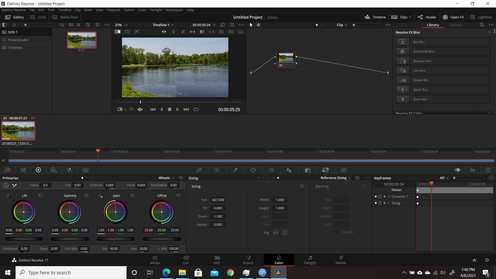Image resolution: width=496 pixels, height=279 pixels.
Task: Switch to the Deliver page
Action: pos(341,260)
